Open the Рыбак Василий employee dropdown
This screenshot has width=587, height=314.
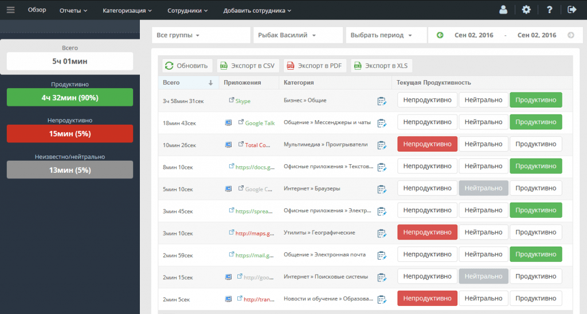298,35
